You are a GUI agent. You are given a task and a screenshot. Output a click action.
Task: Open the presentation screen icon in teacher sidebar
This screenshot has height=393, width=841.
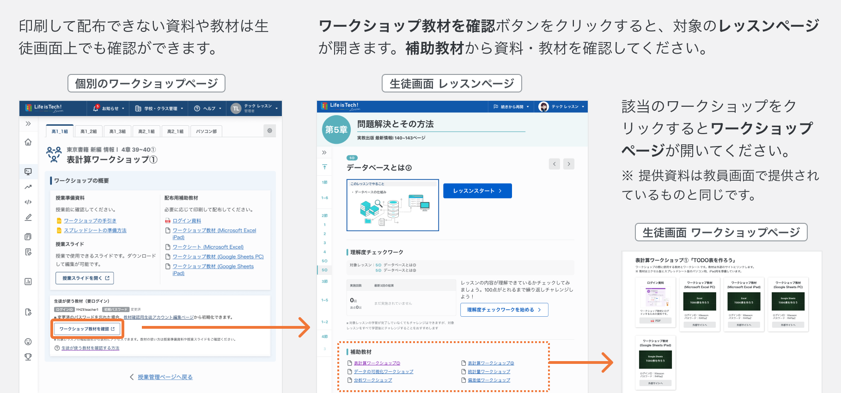point(28,172)
